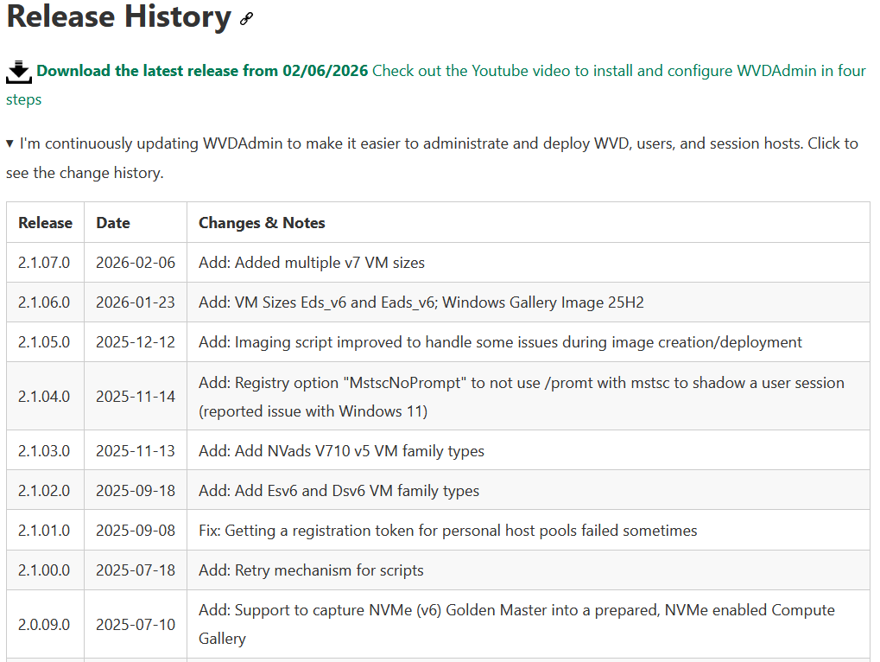Image resolution: width=880 pixels, height=662 pixels.
Task: Click the Release History heading text
Action: (118, 17)
